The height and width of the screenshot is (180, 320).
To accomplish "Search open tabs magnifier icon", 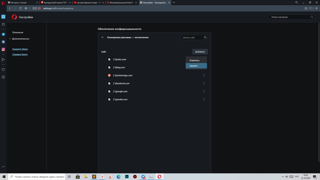I will coord(297,2).
